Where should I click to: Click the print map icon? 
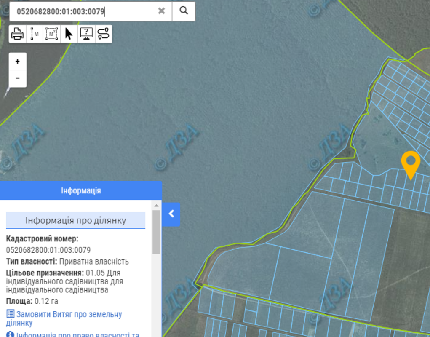(x=17, y=34)
